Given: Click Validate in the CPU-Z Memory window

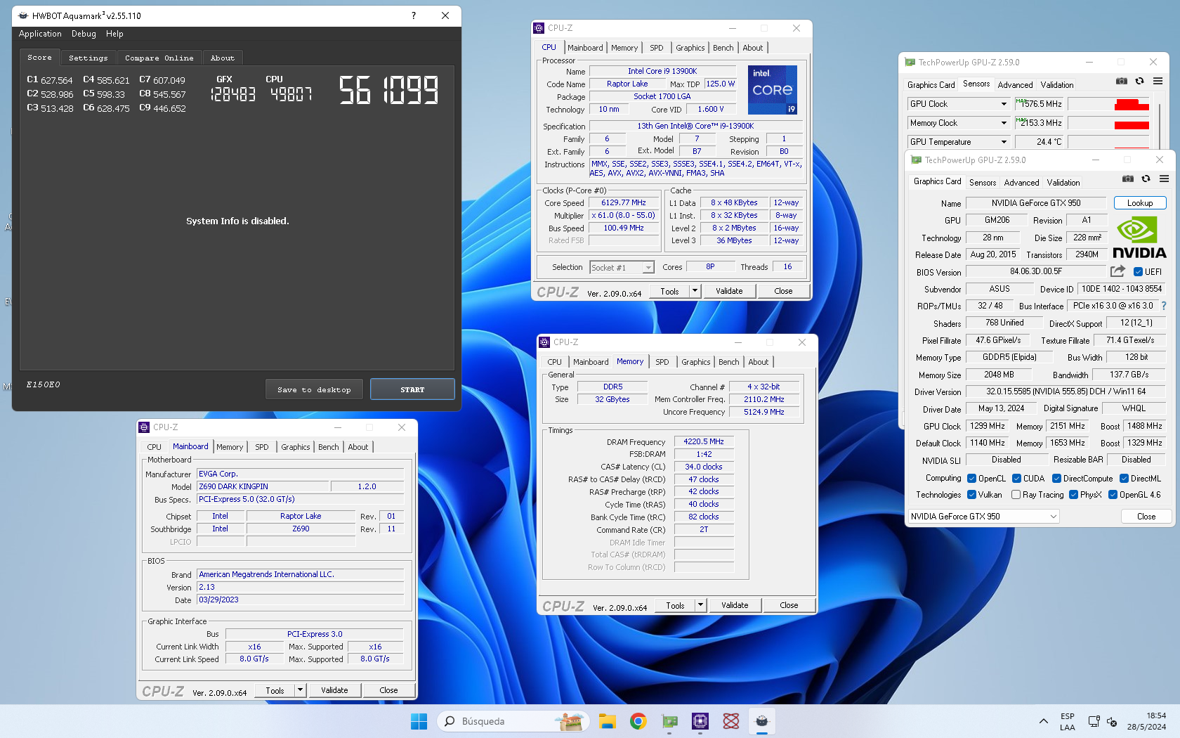Looking at the screenshot, I should point(735,605).
